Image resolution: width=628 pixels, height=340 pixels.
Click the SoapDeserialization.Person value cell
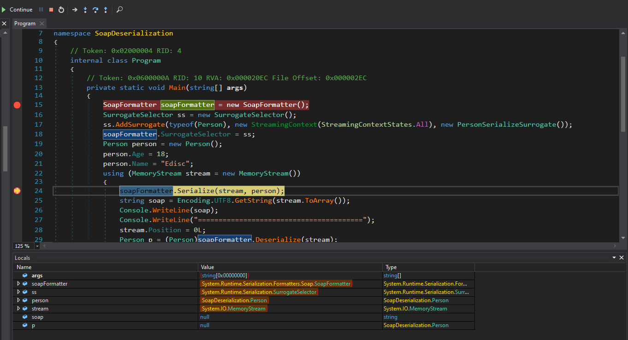pos(234,300)
